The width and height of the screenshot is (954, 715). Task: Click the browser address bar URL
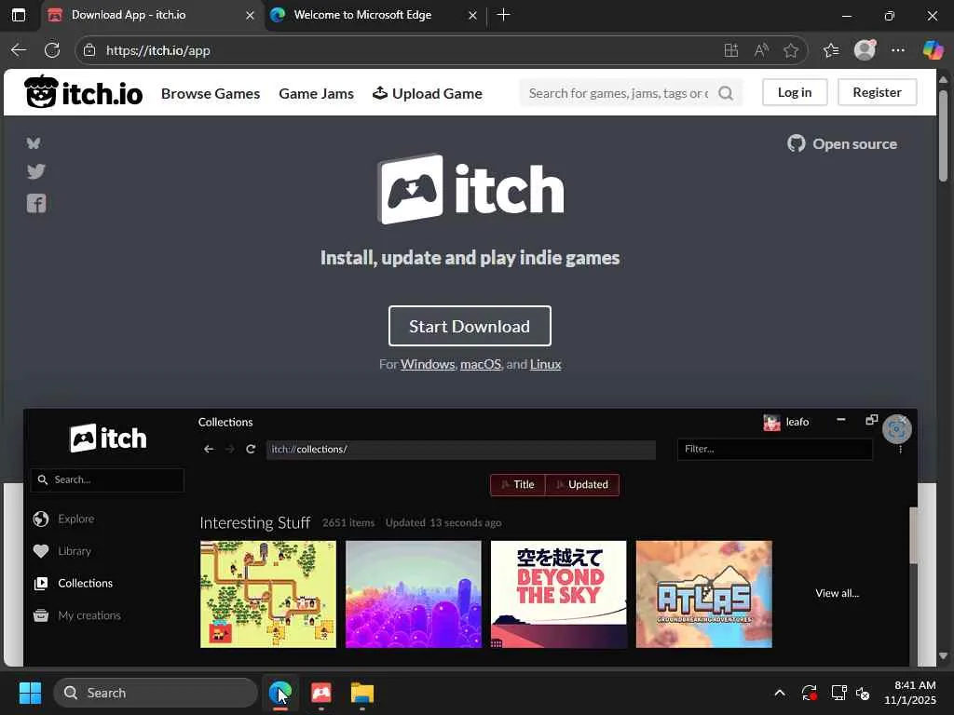tap(158, 50)
